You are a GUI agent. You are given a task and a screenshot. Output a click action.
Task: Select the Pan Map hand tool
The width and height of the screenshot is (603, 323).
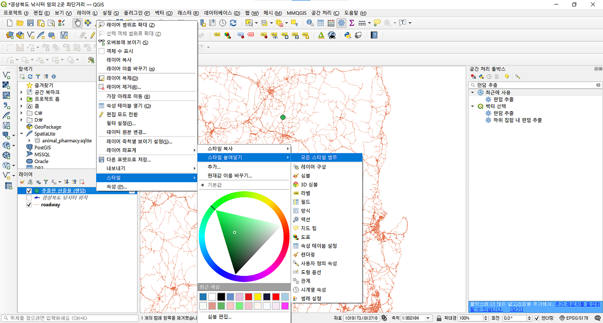coord(77,23)
